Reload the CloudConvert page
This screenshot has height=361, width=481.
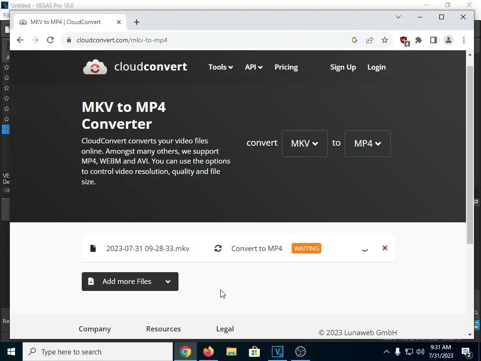(x=50, y=40)
